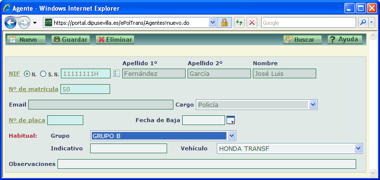
Task: Refresh the page with green arrows icon
Action: (239, 23)
